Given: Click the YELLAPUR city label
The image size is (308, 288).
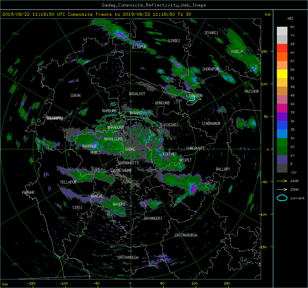Looking at the screenshot, I should [x=68, y=182].
